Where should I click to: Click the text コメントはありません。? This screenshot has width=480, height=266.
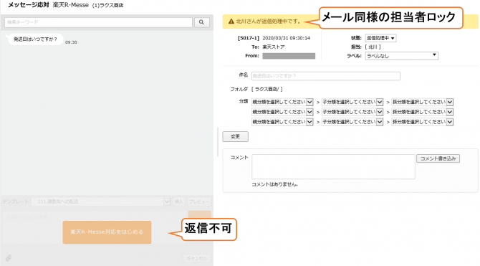coord(274,184)
